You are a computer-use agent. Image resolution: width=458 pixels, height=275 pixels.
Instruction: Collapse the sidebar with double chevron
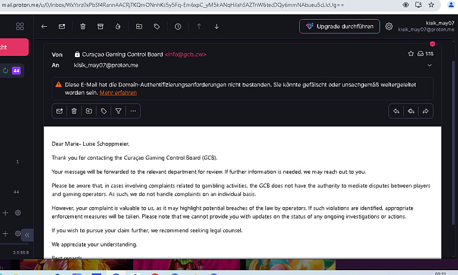(27, 235)
